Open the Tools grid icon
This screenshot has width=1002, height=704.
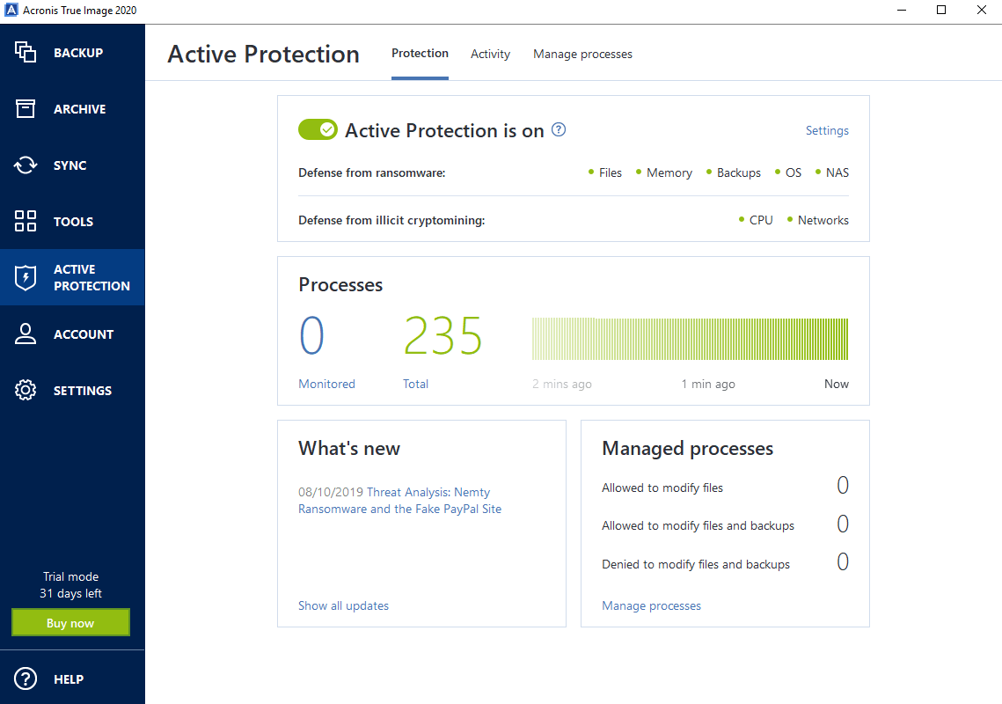[x=26, y=221]
